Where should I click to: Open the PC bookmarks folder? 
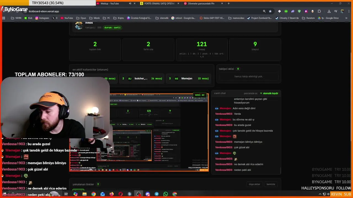106,18
